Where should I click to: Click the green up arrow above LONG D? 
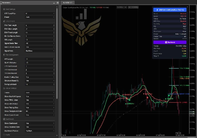tap(169, 96)
